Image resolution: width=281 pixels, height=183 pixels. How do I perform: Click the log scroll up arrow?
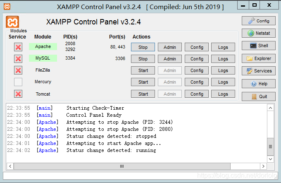pos(270,108)
